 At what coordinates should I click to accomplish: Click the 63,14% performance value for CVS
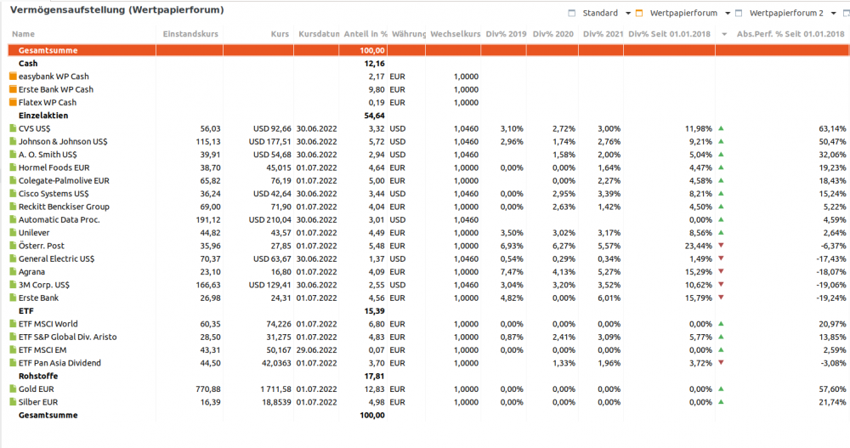(x=832, y=128)
